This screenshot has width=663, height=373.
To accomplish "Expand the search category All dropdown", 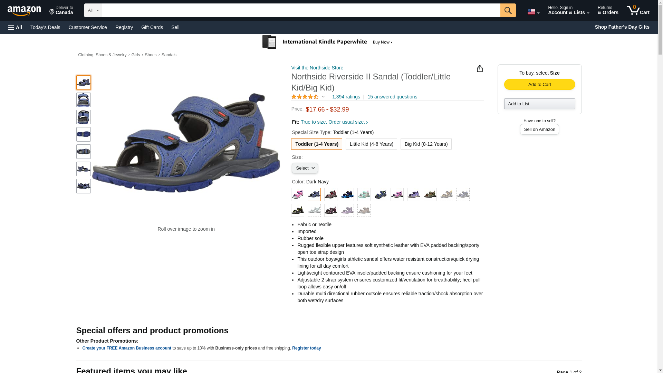I will pos(93,10).
